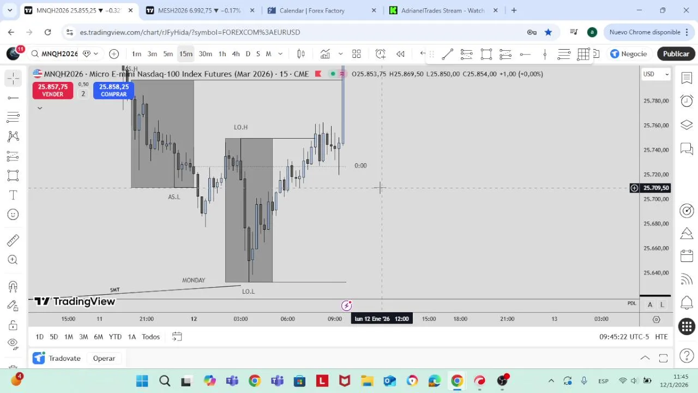Click the Publicar button
The height and width of the screenshot is (393, 698).
(x=676, y=53)
